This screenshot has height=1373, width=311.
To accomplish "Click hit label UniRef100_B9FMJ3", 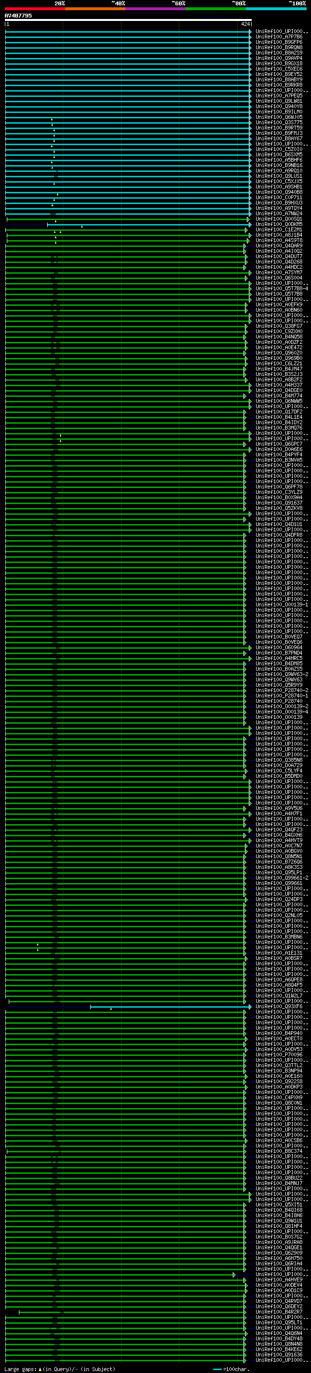I will [279, 133].
